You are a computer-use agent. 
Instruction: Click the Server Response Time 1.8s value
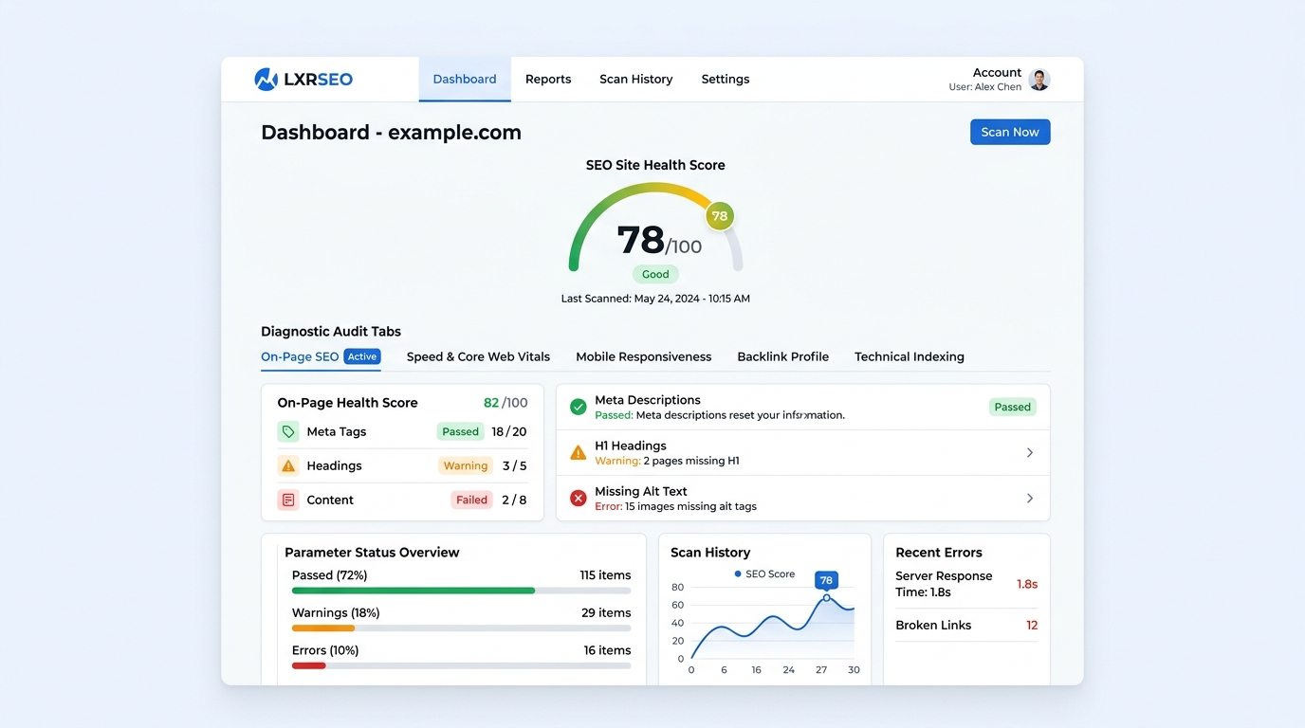[x=1027, y=584]
